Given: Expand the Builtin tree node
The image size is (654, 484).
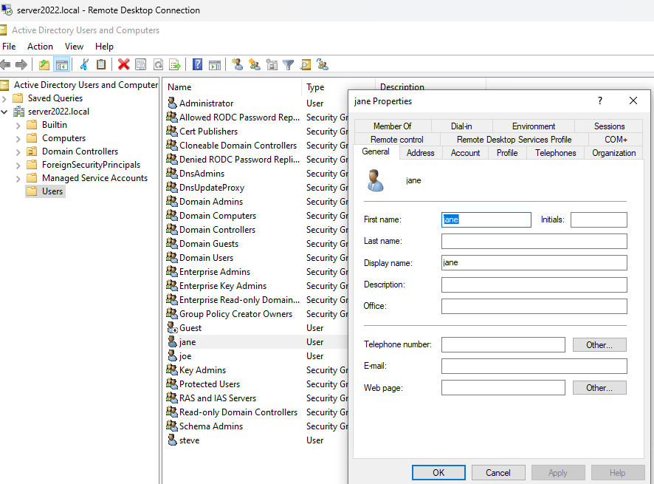Looking at the screenshot, I should click(18, 125).
